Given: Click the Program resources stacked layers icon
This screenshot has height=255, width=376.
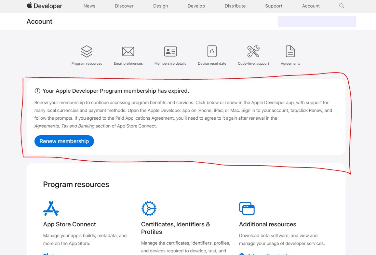Looking at the screenshot, I should [x=87, y=51].
